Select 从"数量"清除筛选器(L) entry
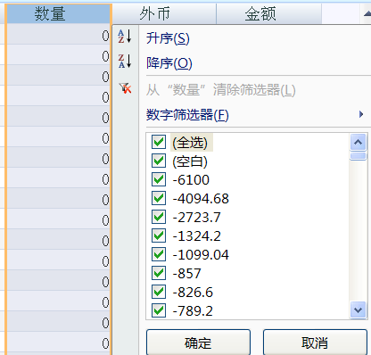Screen dimensions: 371x355 (x=220, y=90)
